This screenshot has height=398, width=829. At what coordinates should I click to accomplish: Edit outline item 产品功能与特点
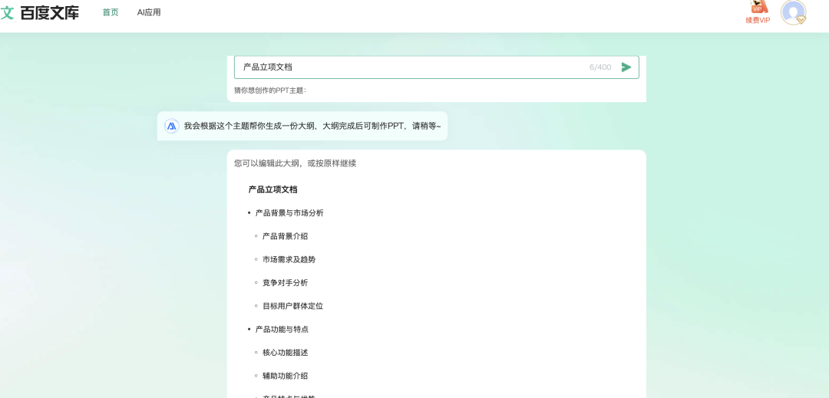(x=282, y=329)
